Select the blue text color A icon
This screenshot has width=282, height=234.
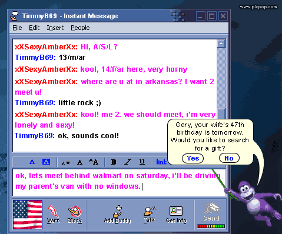(32, 162)
